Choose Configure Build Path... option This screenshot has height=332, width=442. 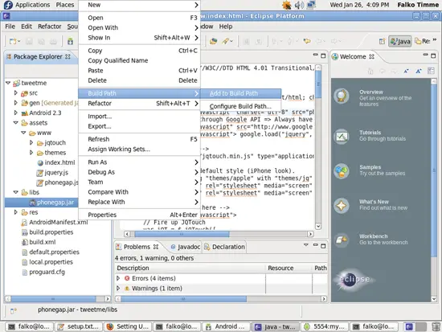coord(241,106)
